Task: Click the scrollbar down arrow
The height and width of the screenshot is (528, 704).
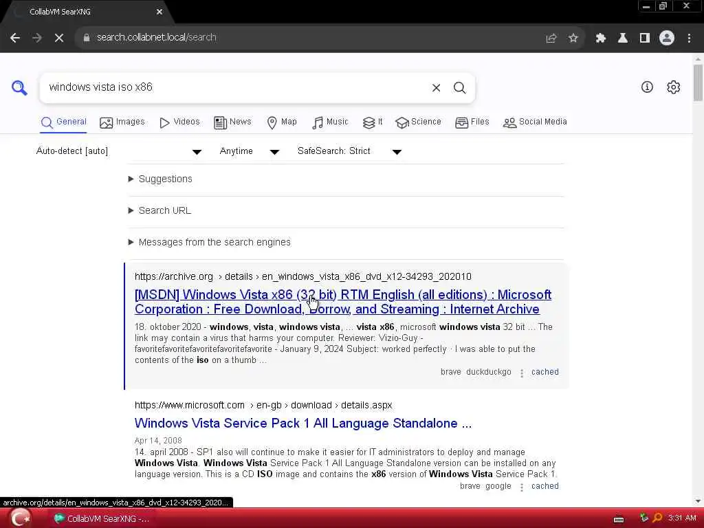Action: pos(698,501)
